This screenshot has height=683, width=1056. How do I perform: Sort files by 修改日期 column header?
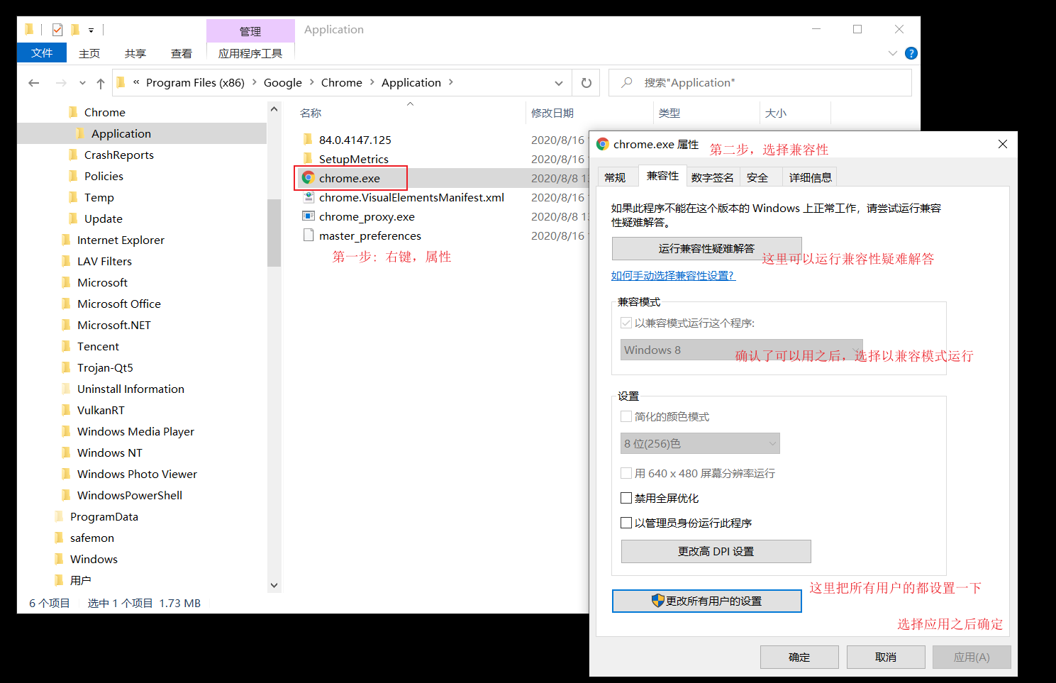pyautogui.click(x=552, y=113)
